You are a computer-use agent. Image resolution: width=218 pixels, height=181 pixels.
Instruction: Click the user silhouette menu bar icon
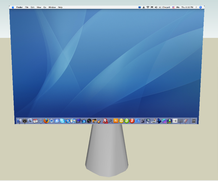pyautogui.click(x=144, y=7)
